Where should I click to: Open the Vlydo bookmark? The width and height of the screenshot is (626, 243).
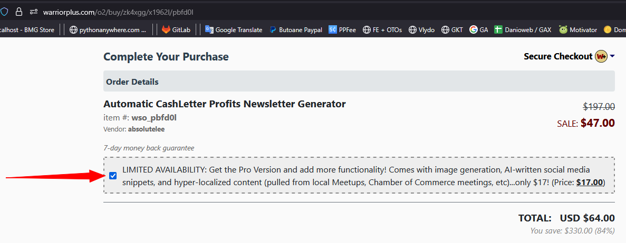[x=421, y=30]
